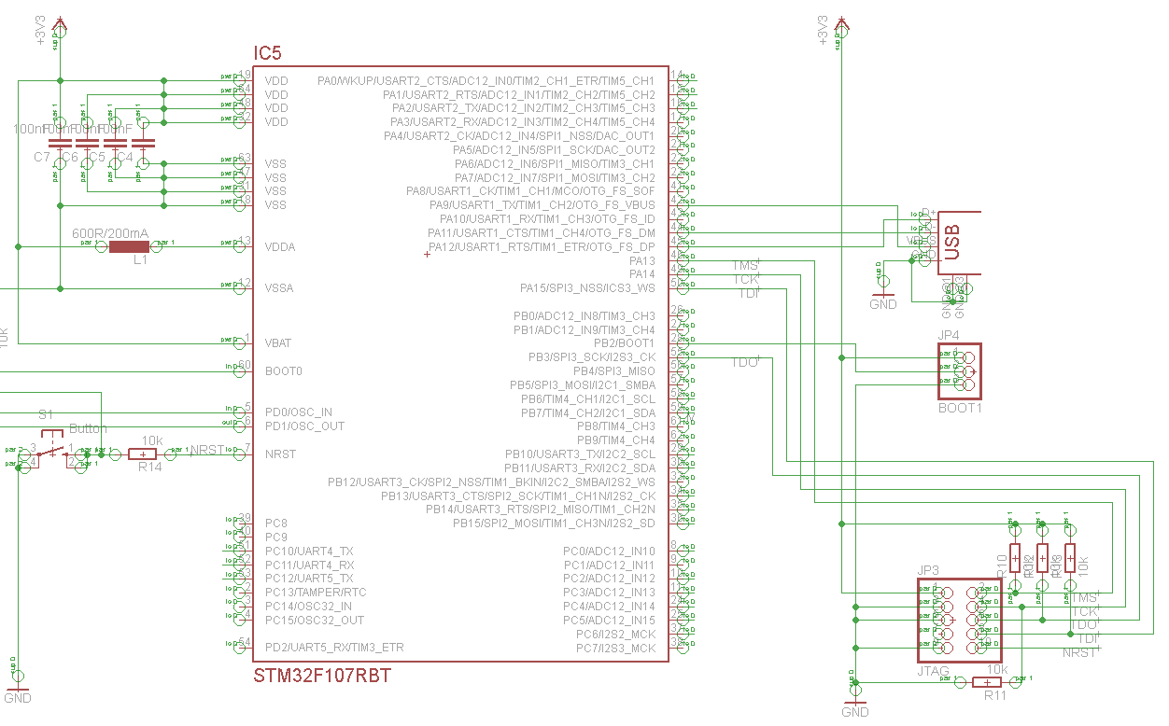Viewport: 1169px width, 726px height.
Task: Click the PC13/TAMPER/RTC pin label
Action: point(316,593)
